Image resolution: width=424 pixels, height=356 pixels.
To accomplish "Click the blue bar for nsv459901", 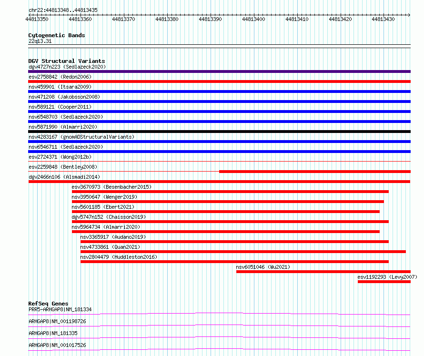I will [x=219, y=92].
